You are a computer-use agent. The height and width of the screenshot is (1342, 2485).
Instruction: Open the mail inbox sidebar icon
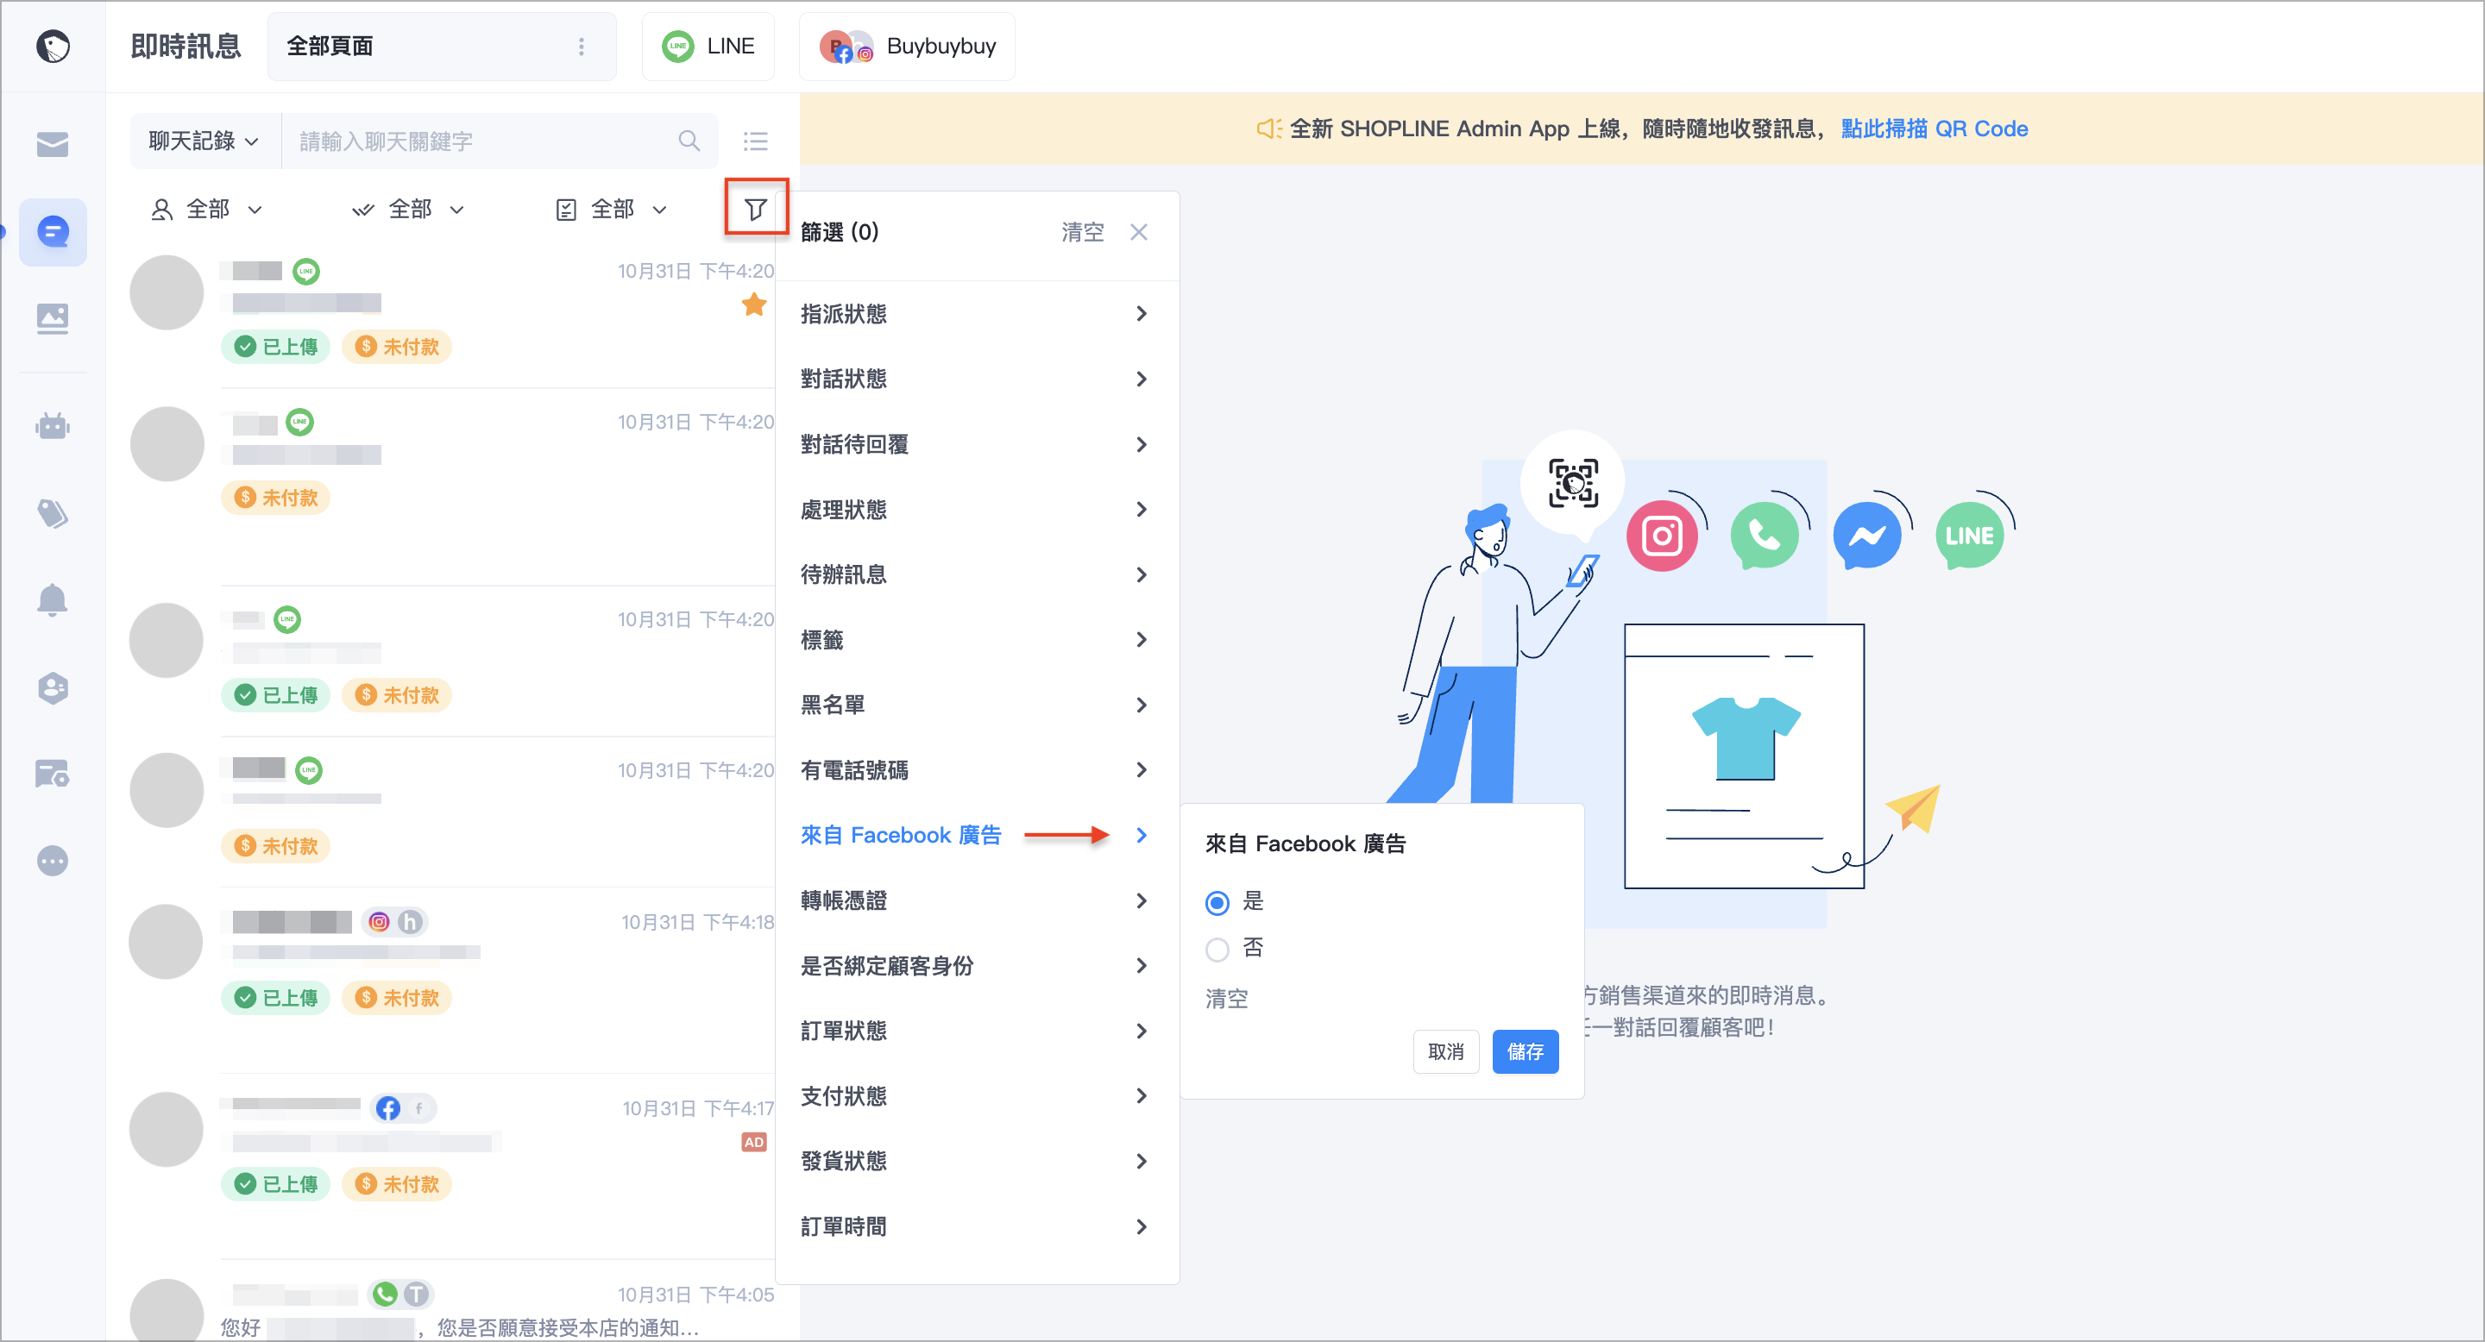[x=52, y=144]
